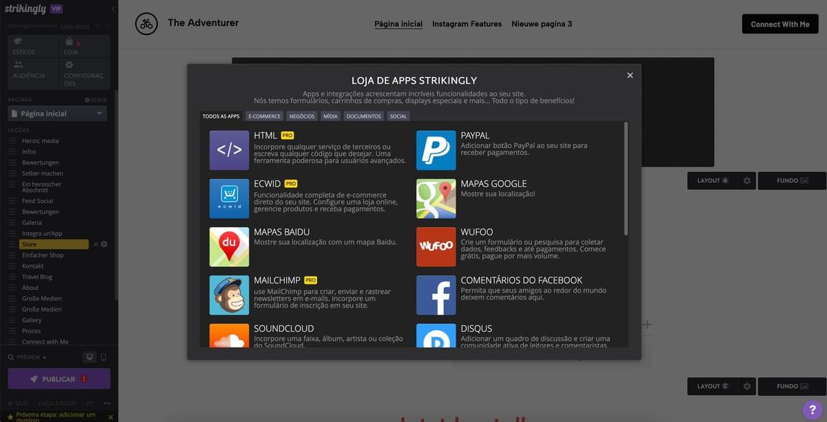The image size is (827, 422).
Task: Open settings gear next to Layout C
Action: (746, 386)
